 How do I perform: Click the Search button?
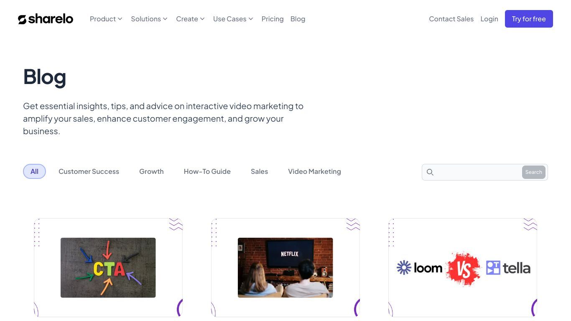[534, 172]
